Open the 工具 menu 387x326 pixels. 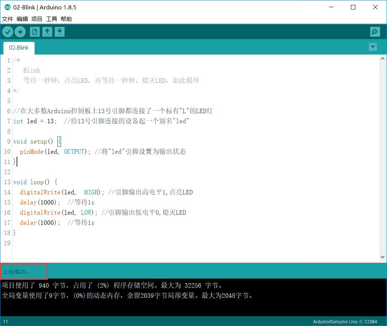52,19
